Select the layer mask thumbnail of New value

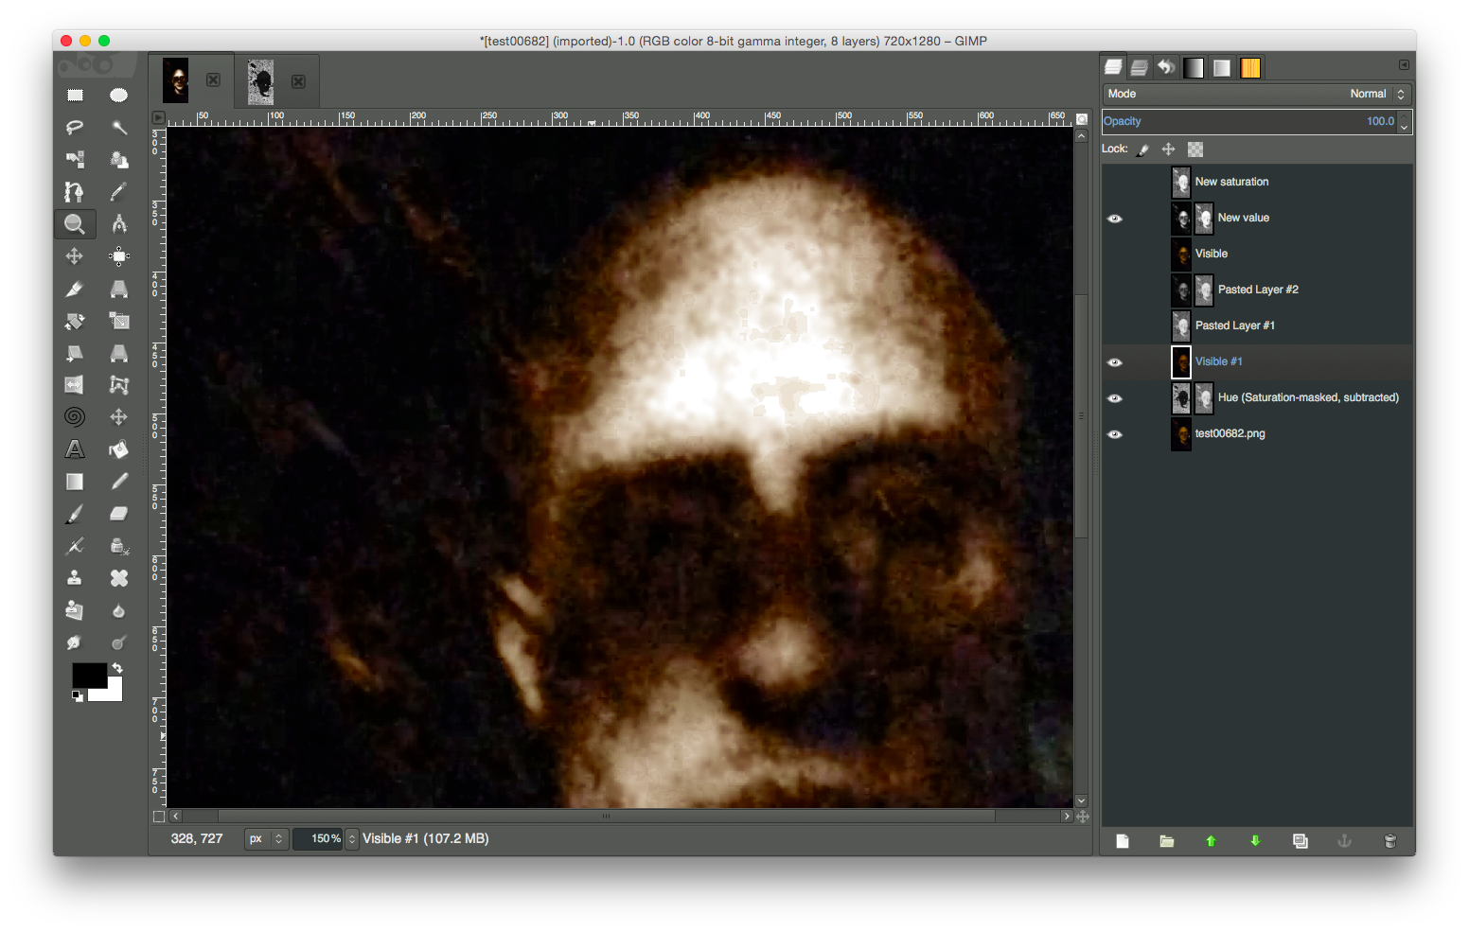pyautogui.click(x=1204, y=219)
